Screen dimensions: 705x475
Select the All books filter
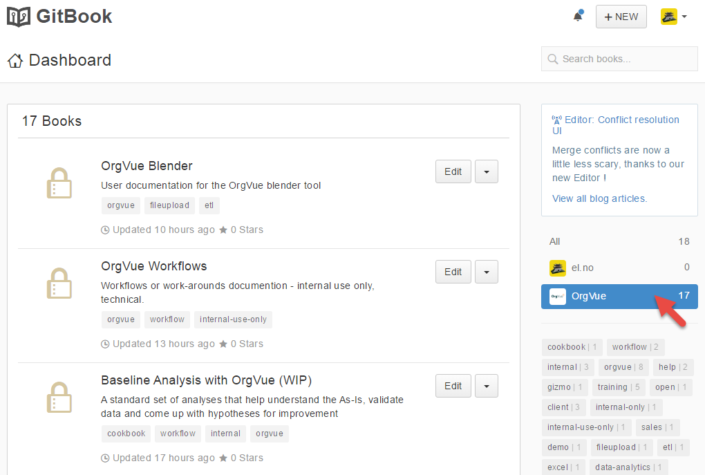point(555,241)
